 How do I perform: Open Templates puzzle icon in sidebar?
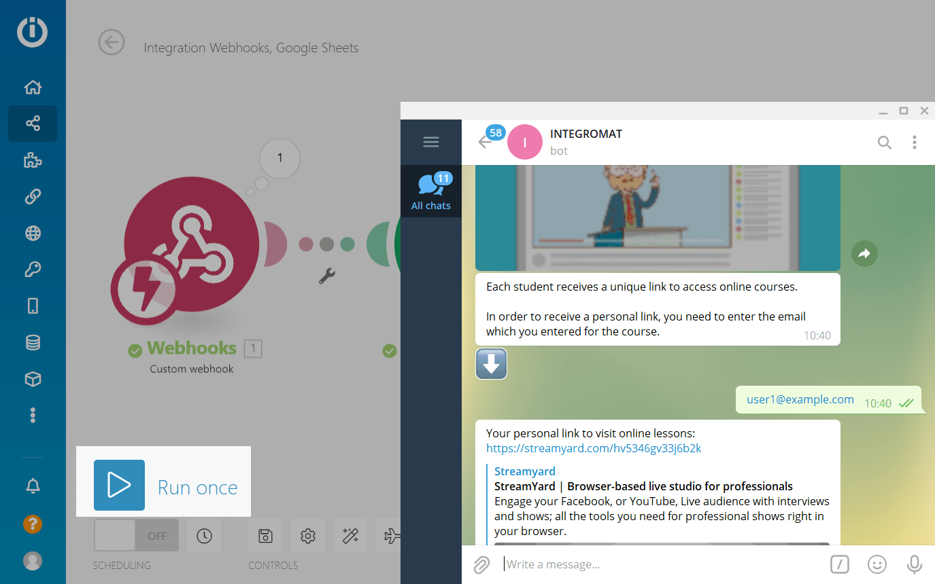(x=33, y=160)
